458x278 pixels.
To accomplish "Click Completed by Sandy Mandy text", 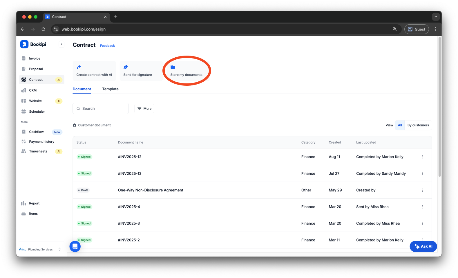I will tap(381, 174).
